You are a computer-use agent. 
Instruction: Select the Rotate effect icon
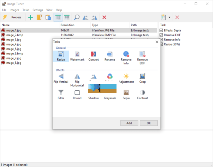(x=94, y=77)
